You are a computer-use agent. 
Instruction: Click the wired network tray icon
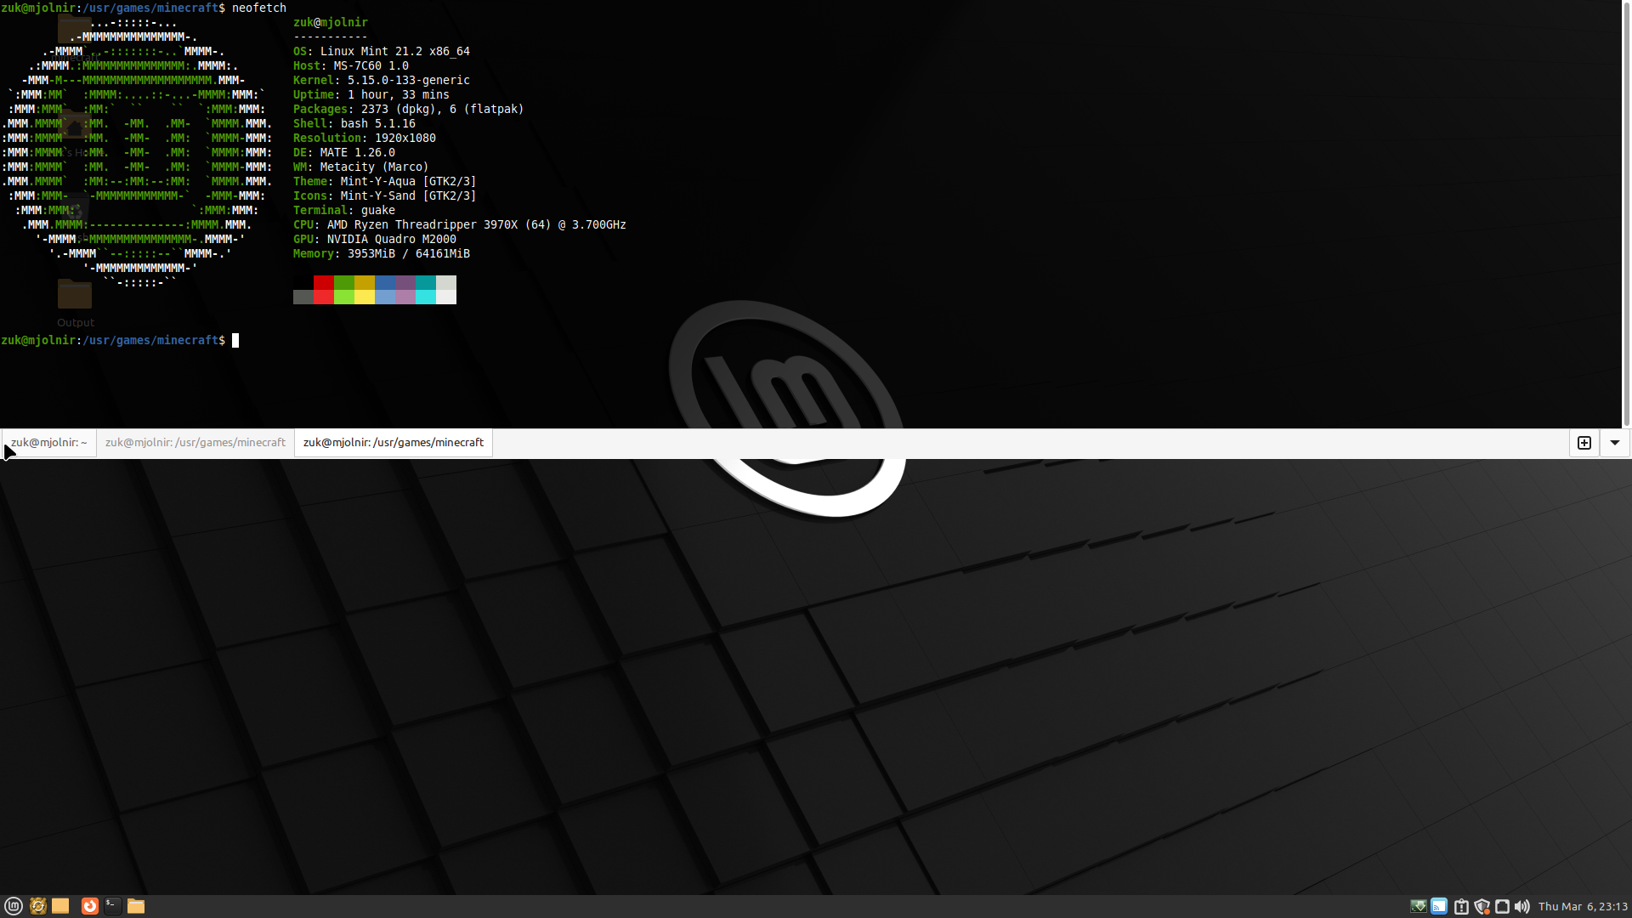(1502, 907)
